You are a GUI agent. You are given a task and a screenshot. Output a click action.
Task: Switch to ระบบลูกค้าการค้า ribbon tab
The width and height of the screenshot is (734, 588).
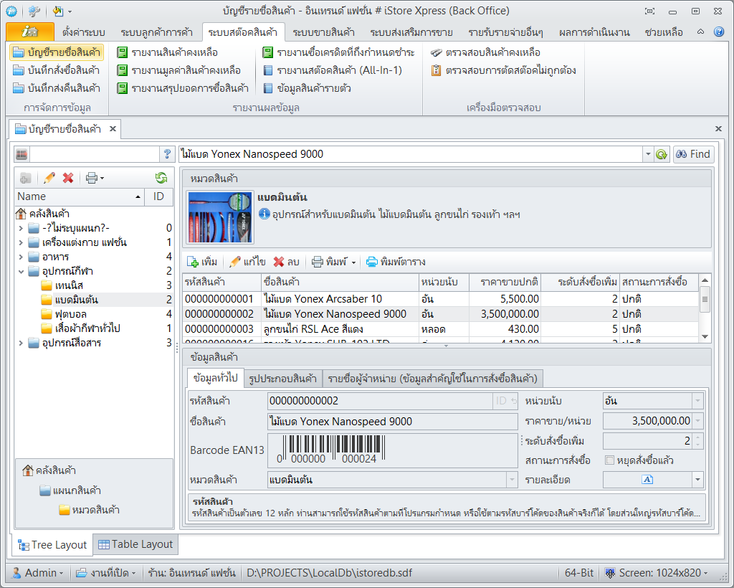(x=156, y=32)
